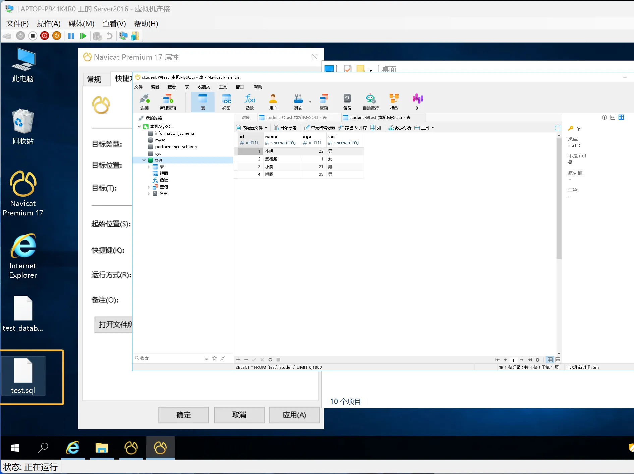The image size is (634, 474).
Task: Select the test.sql file on the desktop
Action: point(23,376)
